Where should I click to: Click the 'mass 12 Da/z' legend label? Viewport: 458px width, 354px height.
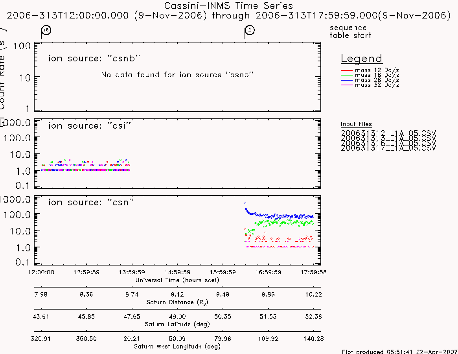tap(377, 70)
